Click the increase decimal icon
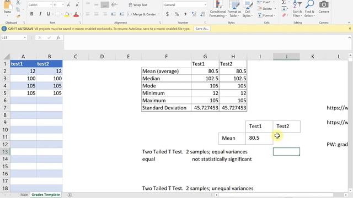This screenshot has height=198, width=353. coord(194,14)
